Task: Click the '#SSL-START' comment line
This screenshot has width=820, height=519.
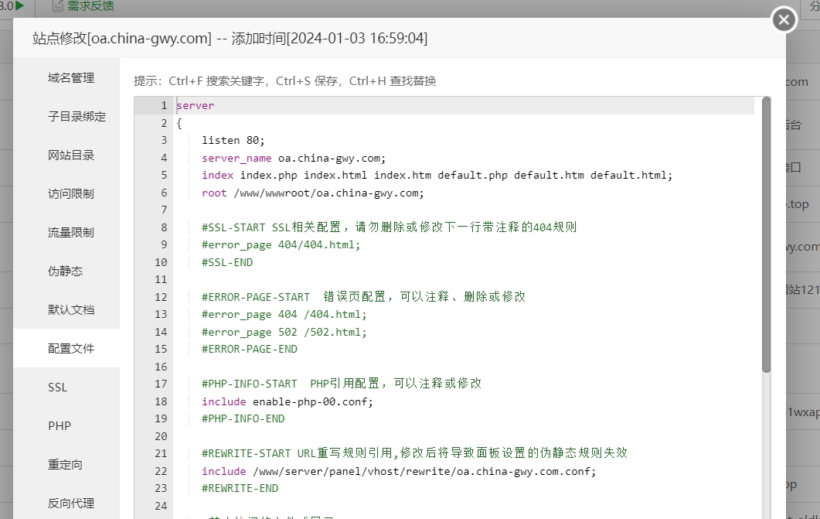Action: point(389,227)
